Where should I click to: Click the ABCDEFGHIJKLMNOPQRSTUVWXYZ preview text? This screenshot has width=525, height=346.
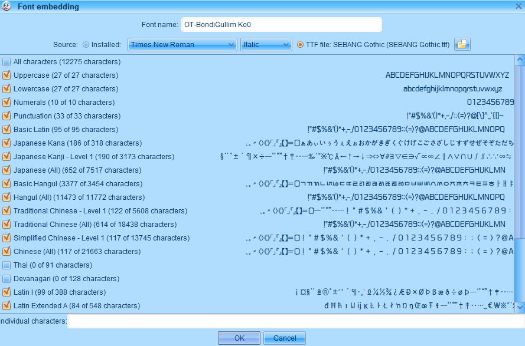coord(447,75)
